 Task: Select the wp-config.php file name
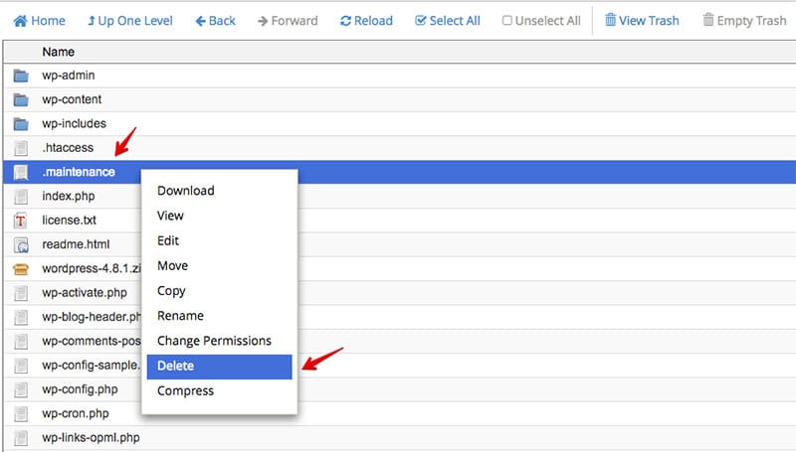(80, 389)
